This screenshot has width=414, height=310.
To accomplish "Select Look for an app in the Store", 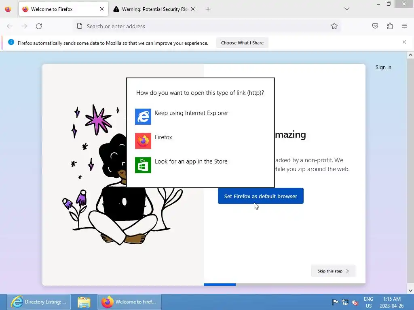I will (191, 161).
